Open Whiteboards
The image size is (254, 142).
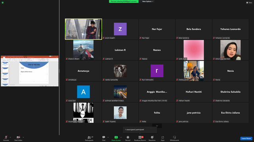pyautogui.click(x=175, y=138)
